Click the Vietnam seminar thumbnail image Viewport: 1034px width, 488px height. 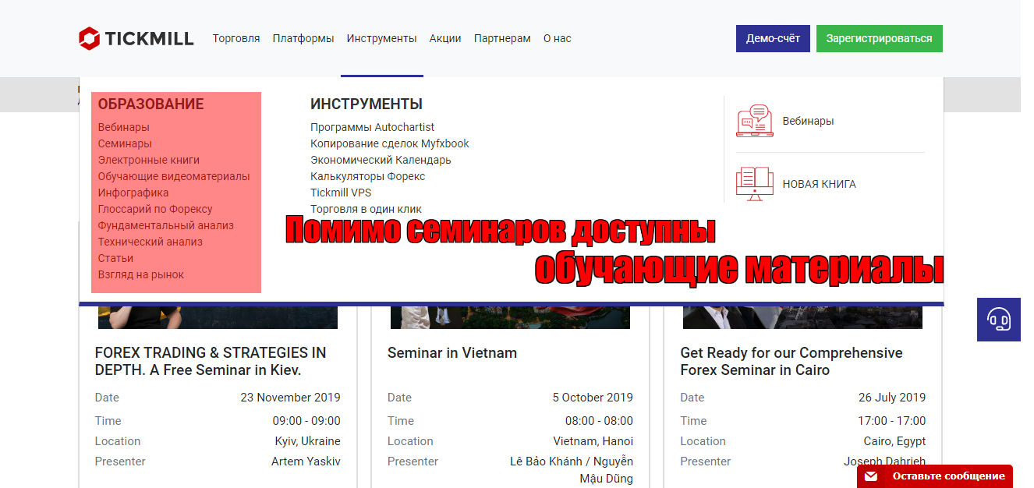tap(510, 317)
